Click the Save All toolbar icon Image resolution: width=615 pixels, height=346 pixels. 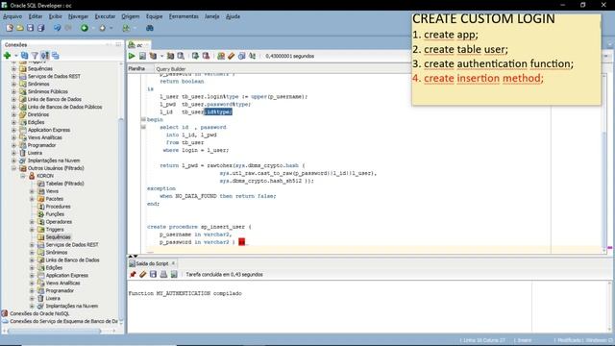point(40,28)
